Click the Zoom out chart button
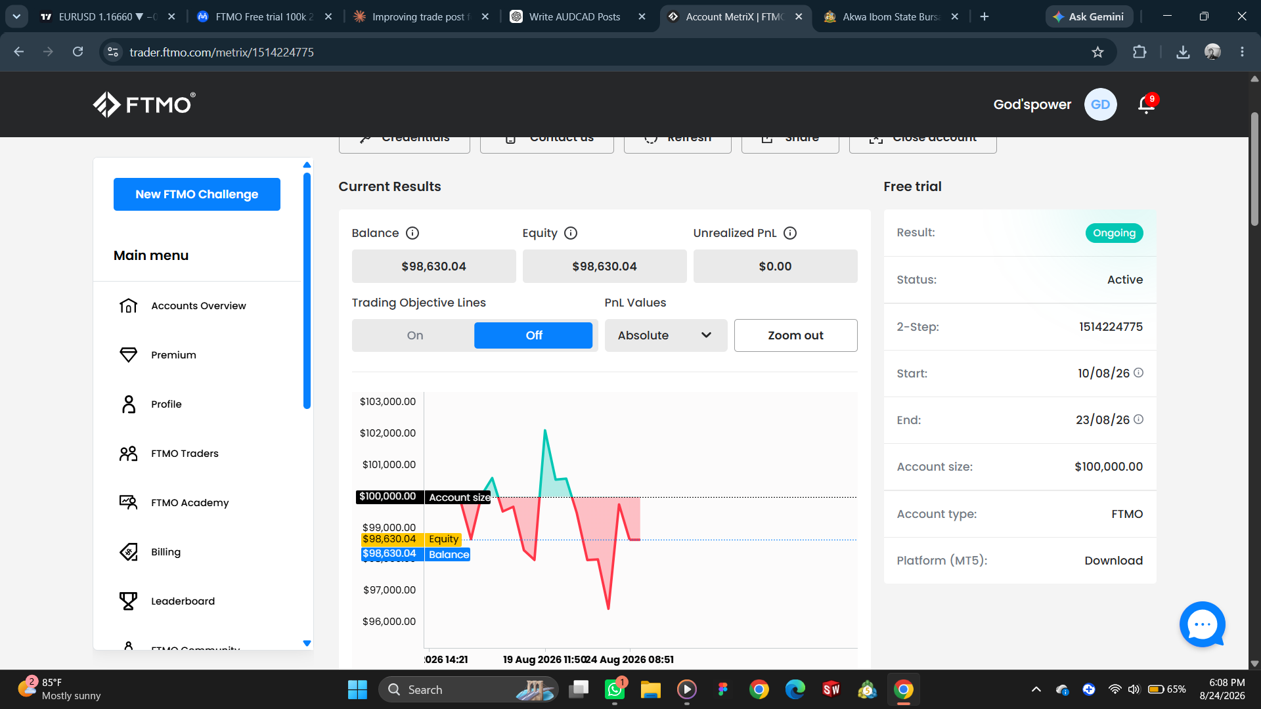Image resolution: width=1261 pixels, height=709 pixels. click(x=795, y=335)
